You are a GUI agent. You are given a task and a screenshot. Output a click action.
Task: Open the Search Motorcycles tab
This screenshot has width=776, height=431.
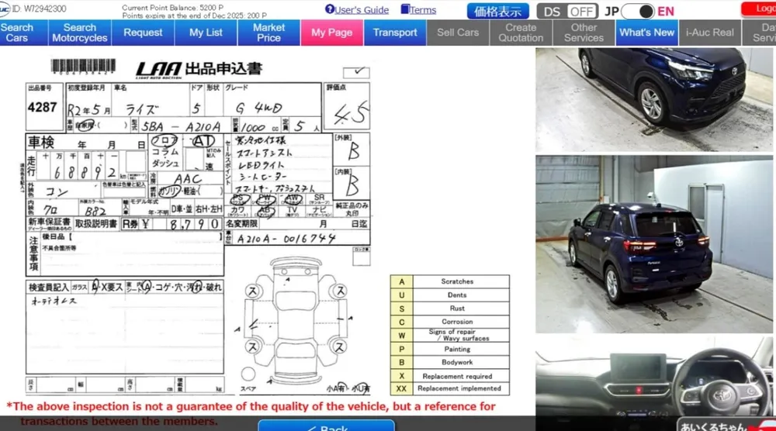(80, 33)
